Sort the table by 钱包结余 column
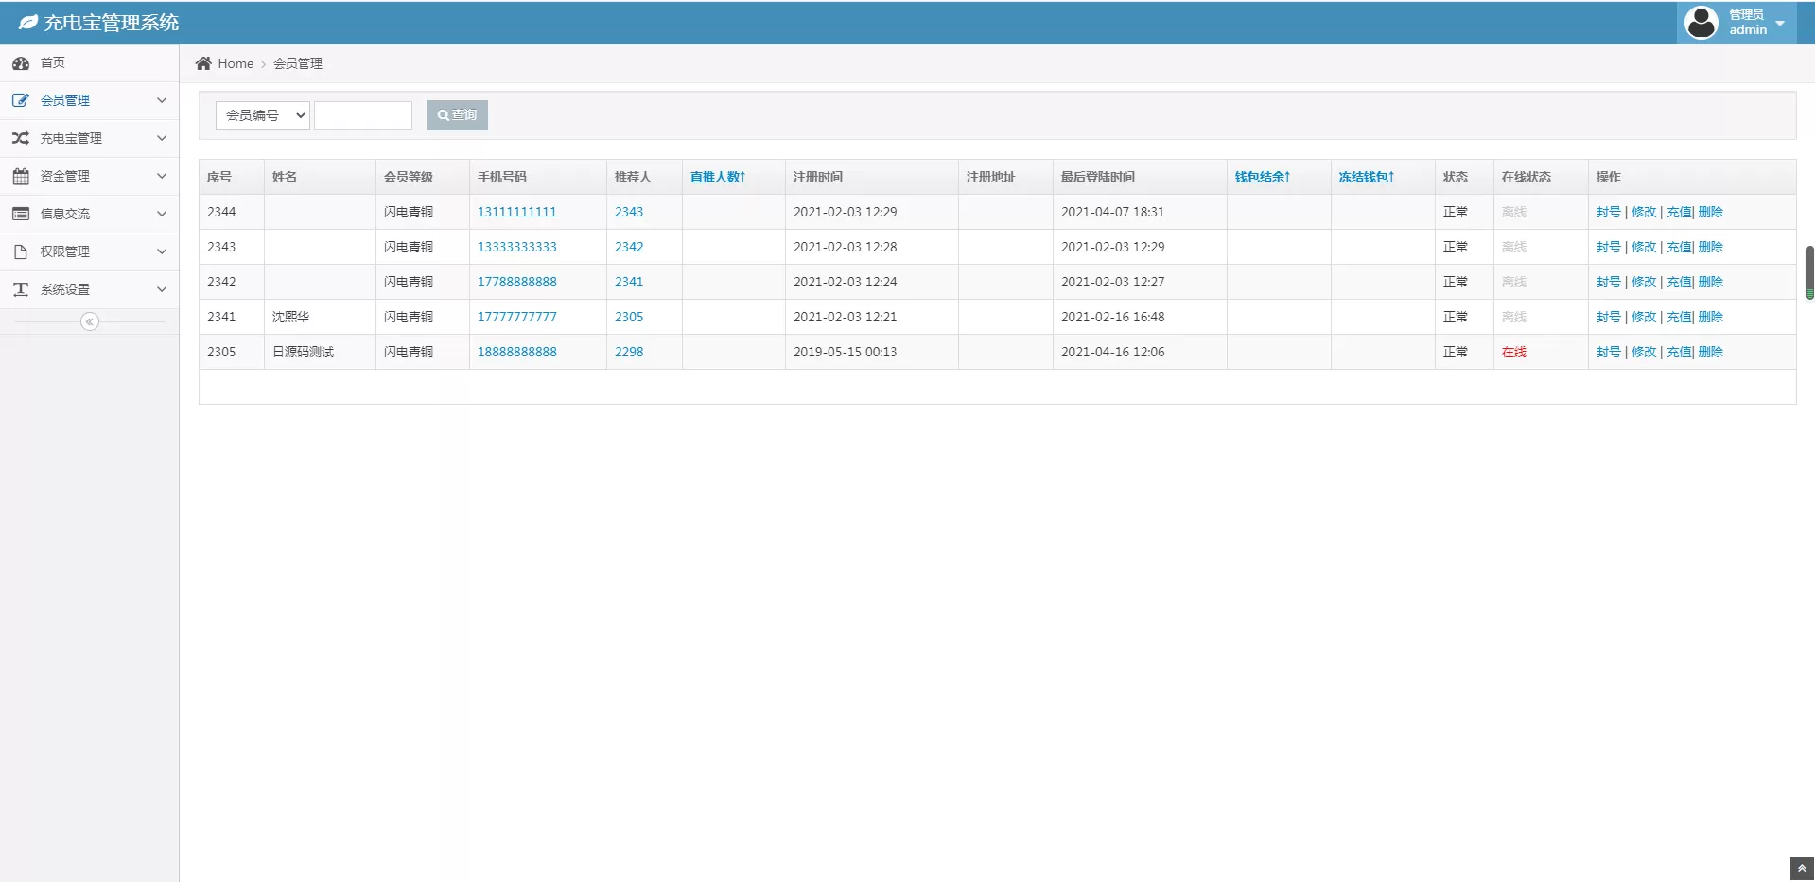This screenshot has width=1815, height=882. coord(1262,177)
